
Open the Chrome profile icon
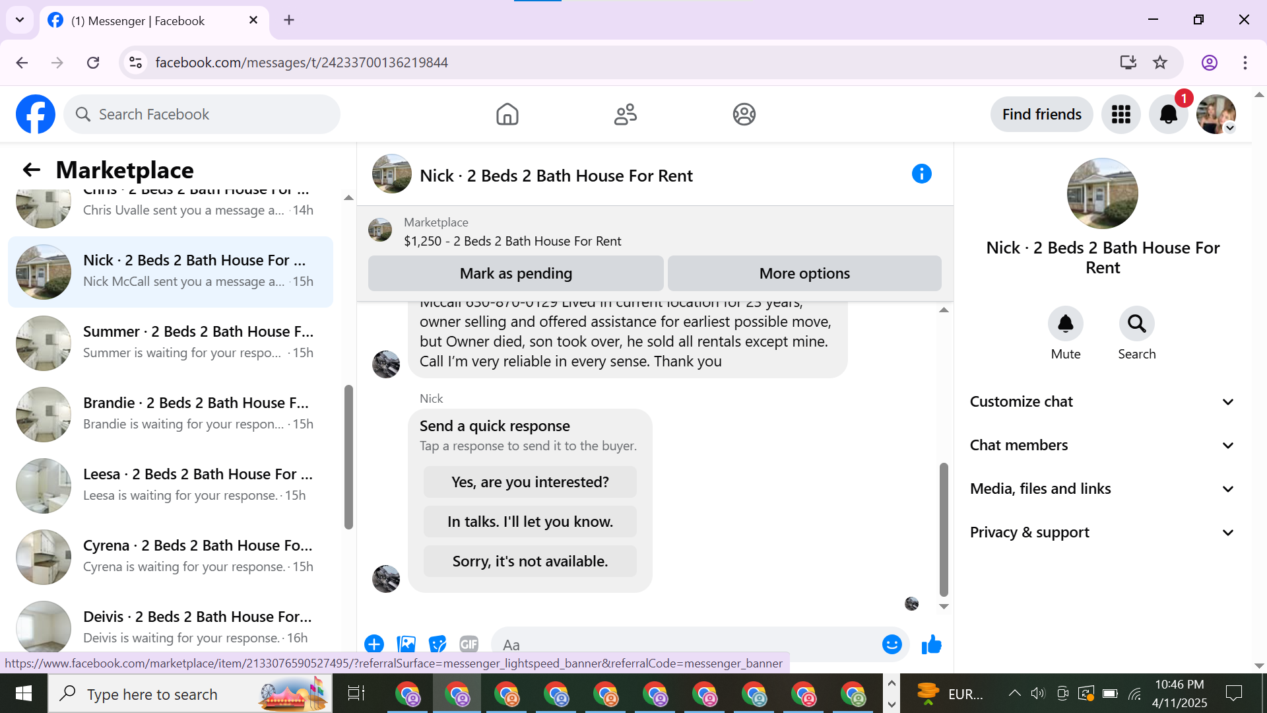click(x=1209, y=63)
